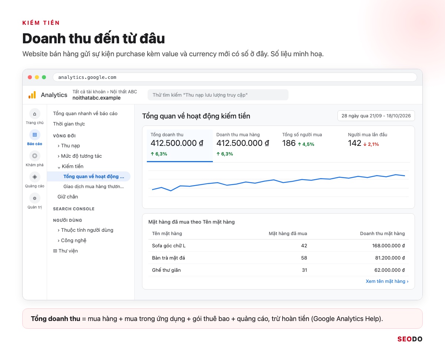This screenshot has width=445, height=351.
Task: Click the Thư viện library item
Action: click(65, 251)
